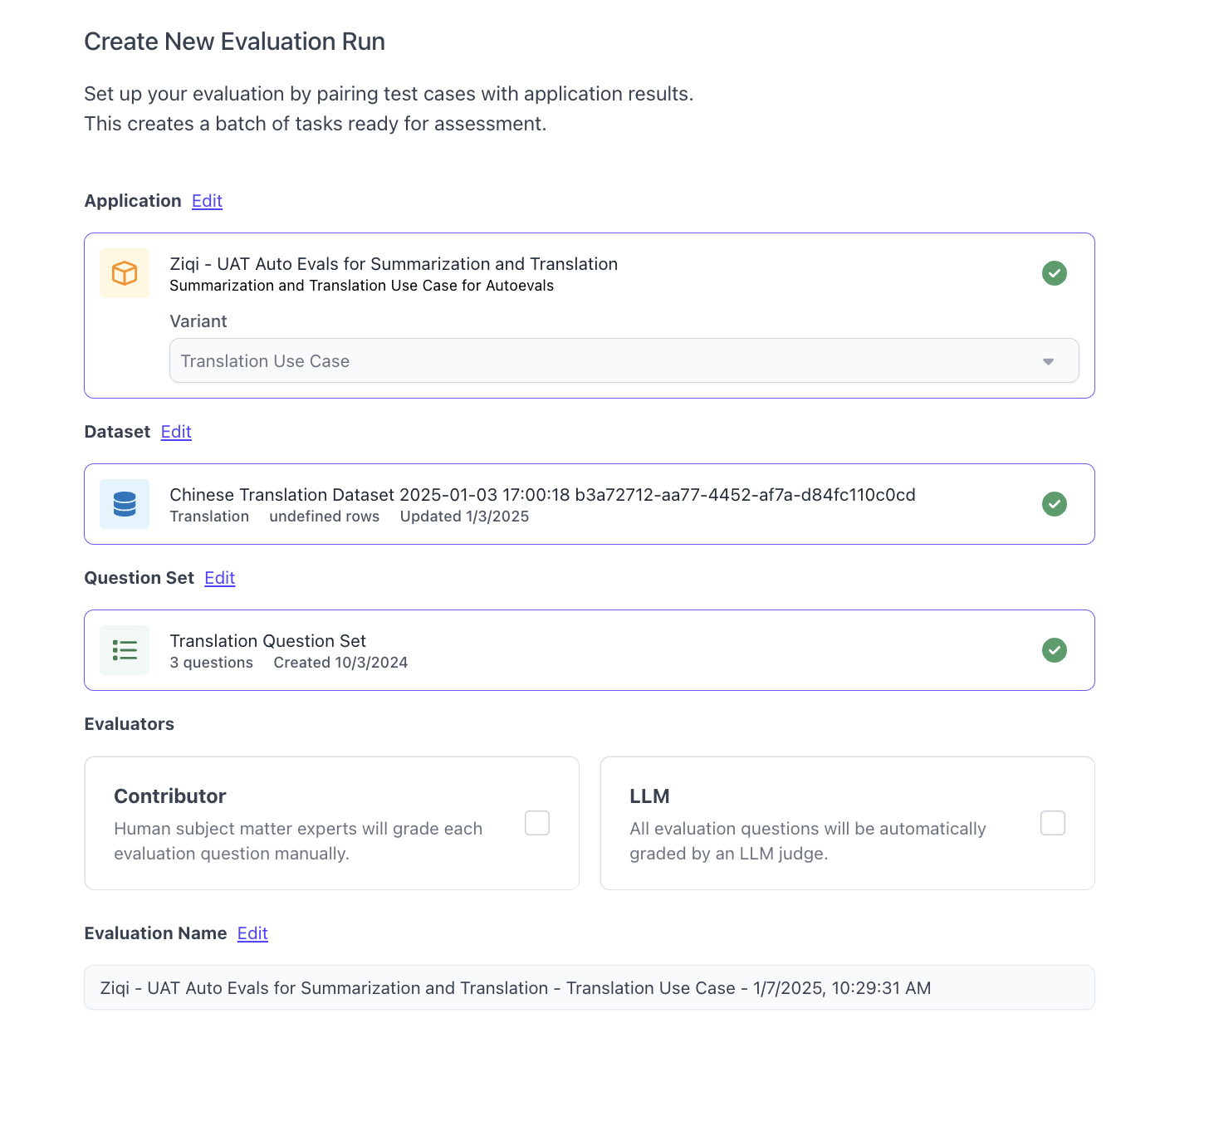Viewport: 1209px width, 1131px height.
Task: Select the LLM evaluator card title
Action: pyautogui.click(x=649, y=796)
